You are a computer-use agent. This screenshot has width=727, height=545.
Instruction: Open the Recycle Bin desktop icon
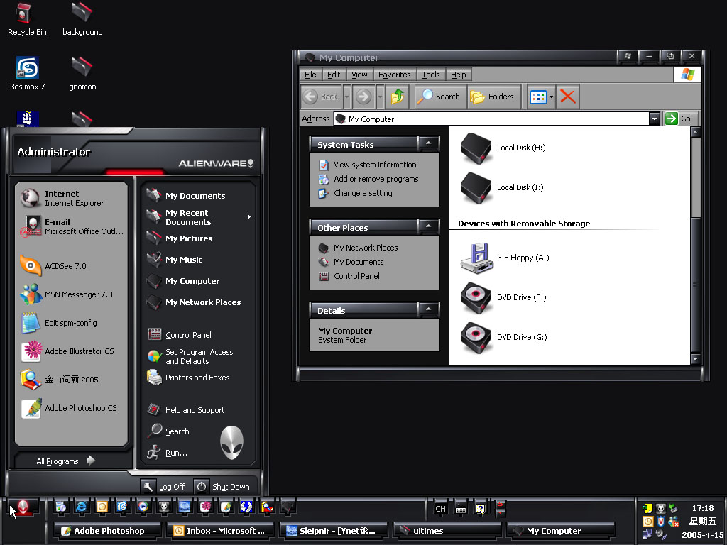point(27,19)
